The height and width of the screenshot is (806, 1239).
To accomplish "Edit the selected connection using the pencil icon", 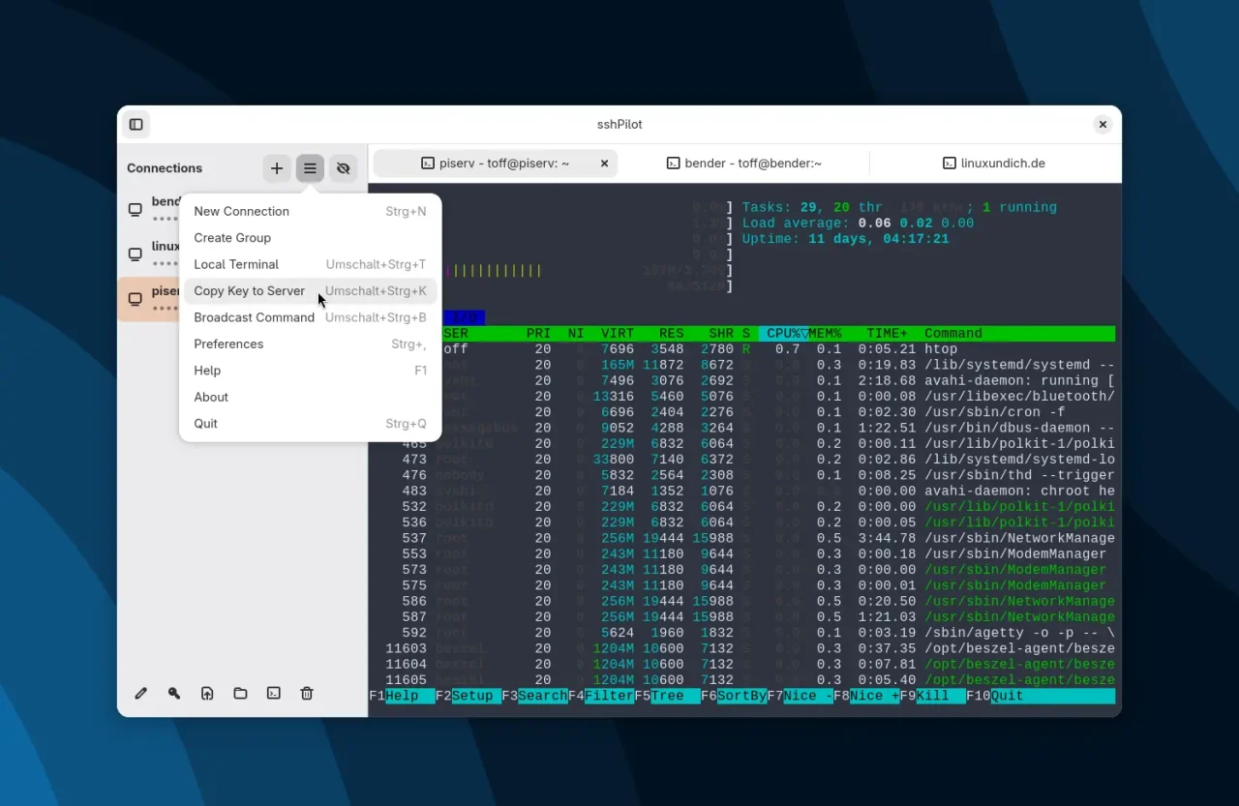I will click(x=140, y=693).
